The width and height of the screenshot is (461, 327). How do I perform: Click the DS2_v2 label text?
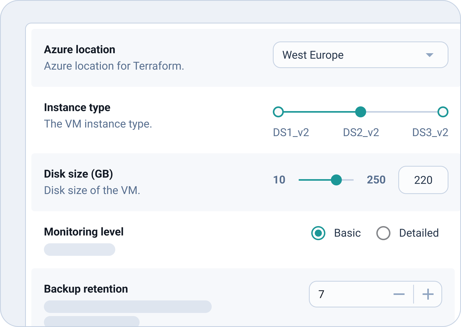point(361,132)
